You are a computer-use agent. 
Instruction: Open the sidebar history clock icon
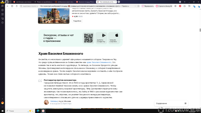[x=2, y=23]
